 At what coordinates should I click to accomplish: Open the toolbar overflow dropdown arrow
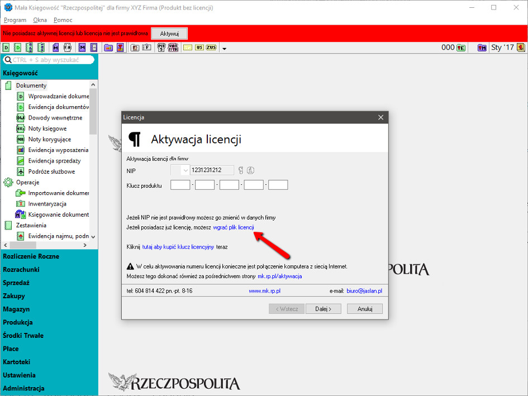click(x=224, y=49)
